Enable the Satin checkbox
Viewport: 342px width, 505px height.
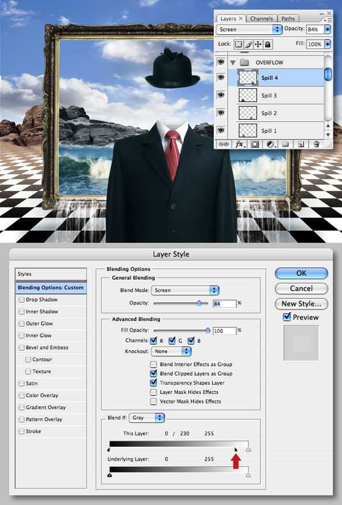coord(22,383)
